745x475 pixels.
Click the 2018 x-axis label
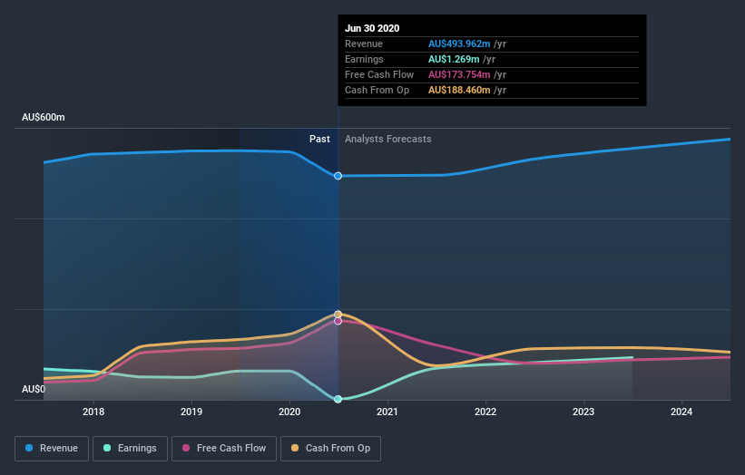click(93, 412)
